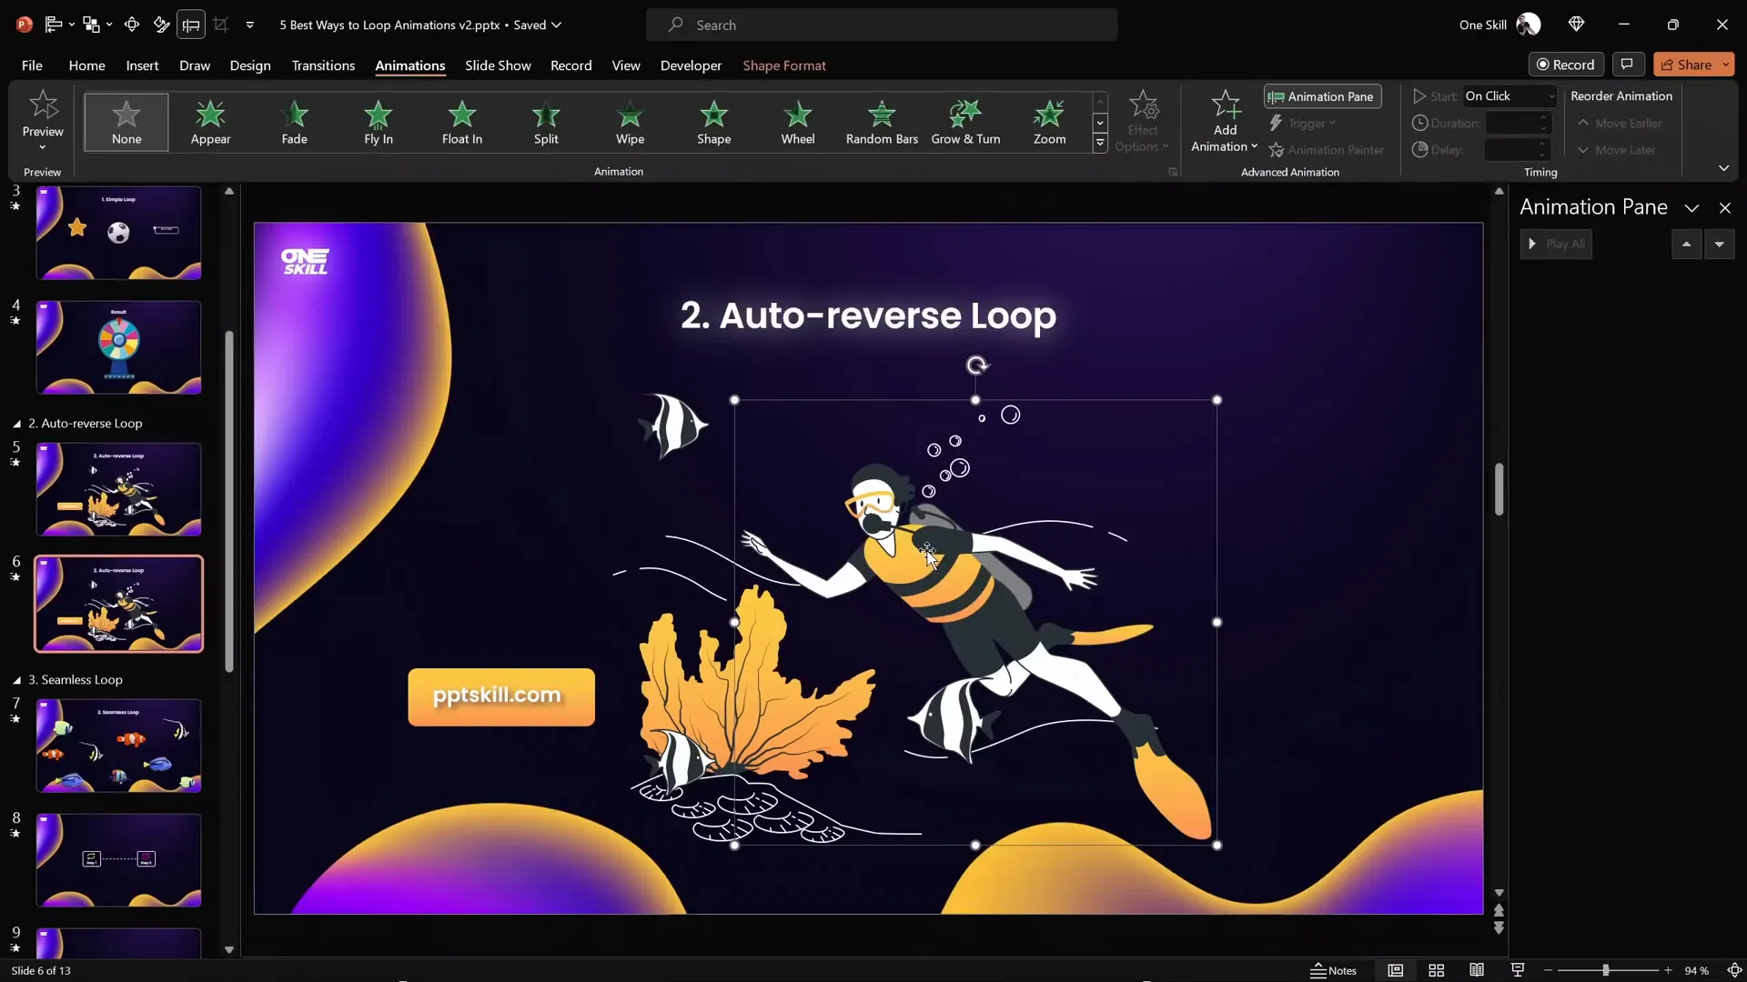Screen dimensions: 1747x982
Task: Switch to Slide Sorter view
Action: pos(1436,970)
